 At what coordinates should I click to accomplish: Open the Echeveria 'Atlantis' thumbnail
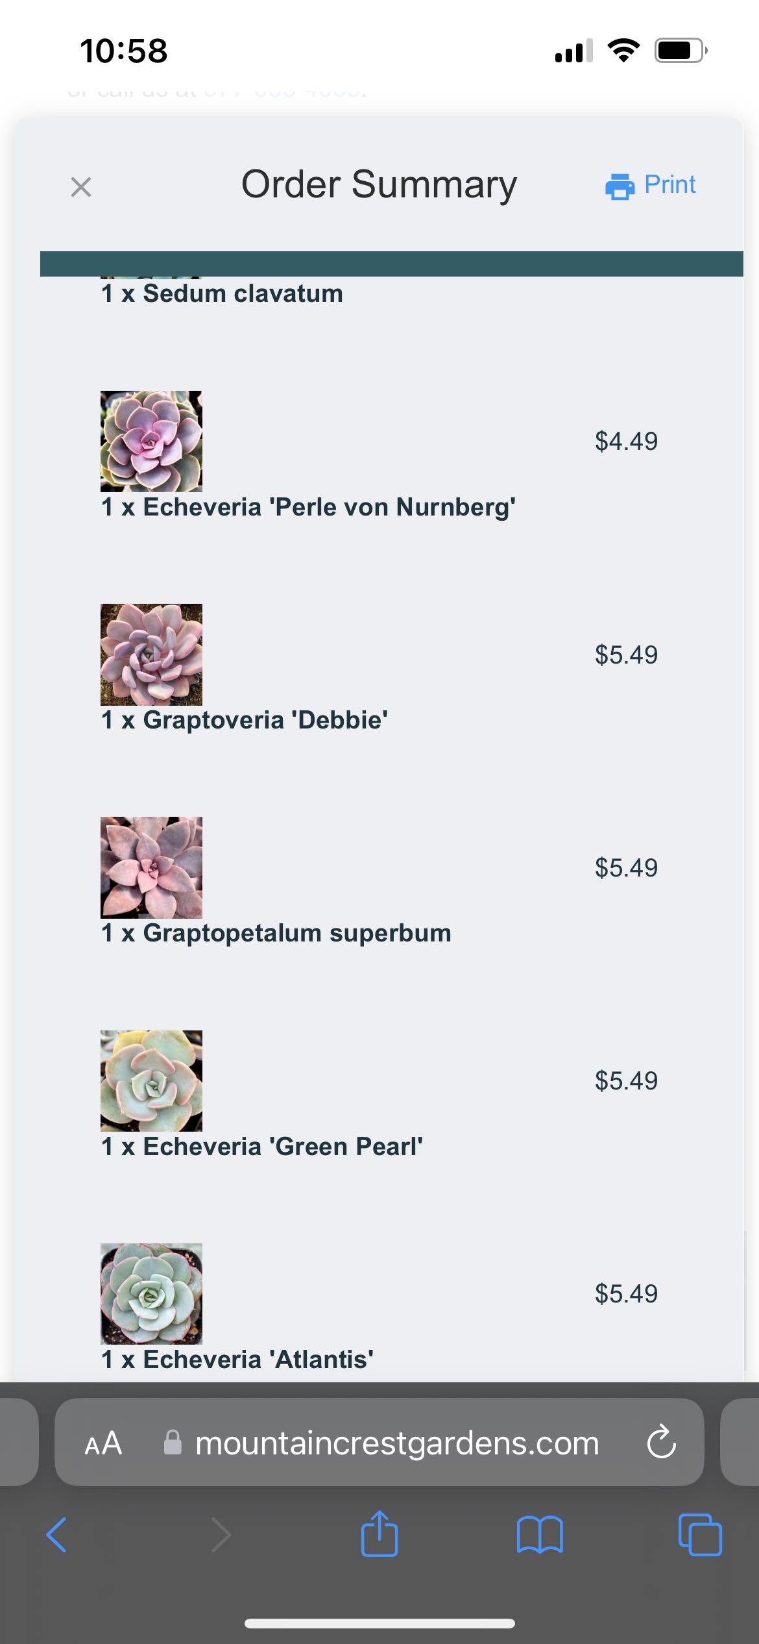click(151, 1293)
